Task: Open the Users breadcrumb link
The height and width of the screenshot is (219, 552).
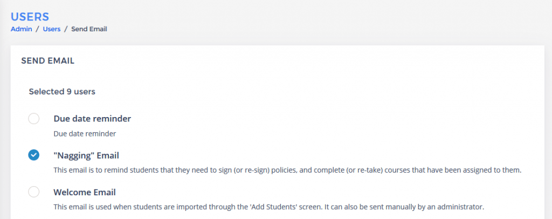Action: 51,29
